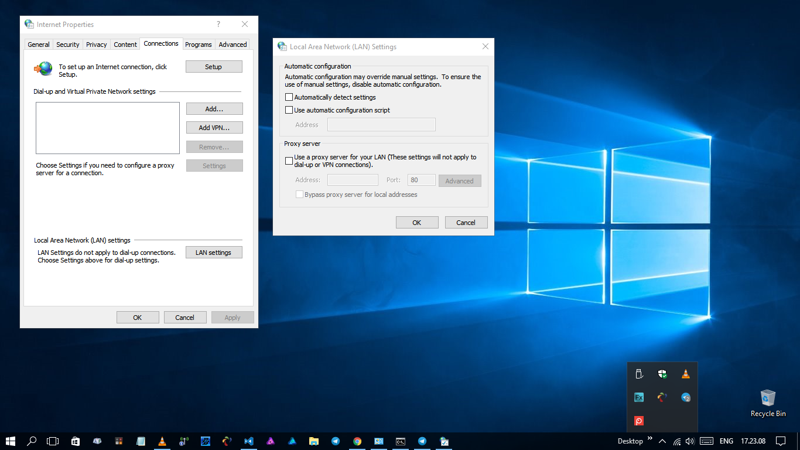Click OK in Internet Properties

coord(138,318)
